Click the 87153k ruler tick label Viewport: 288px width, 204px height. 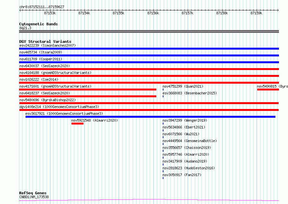(50, 13)
